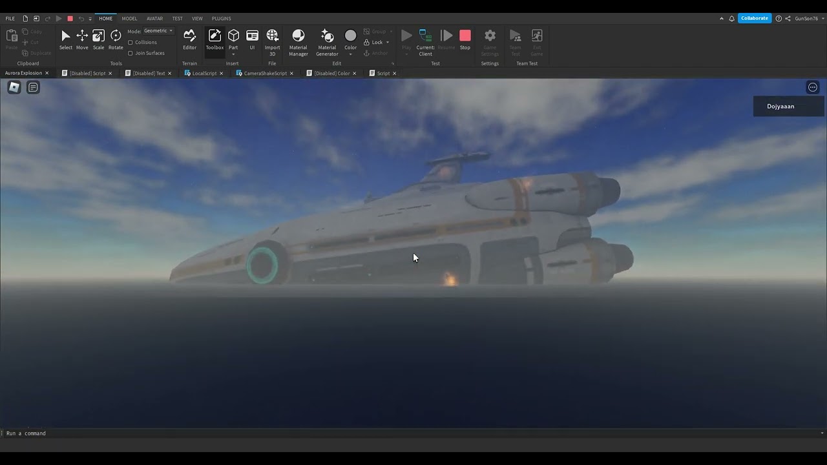Switch to the PLUGINS ribbon tab

click(x=222, y=19)
